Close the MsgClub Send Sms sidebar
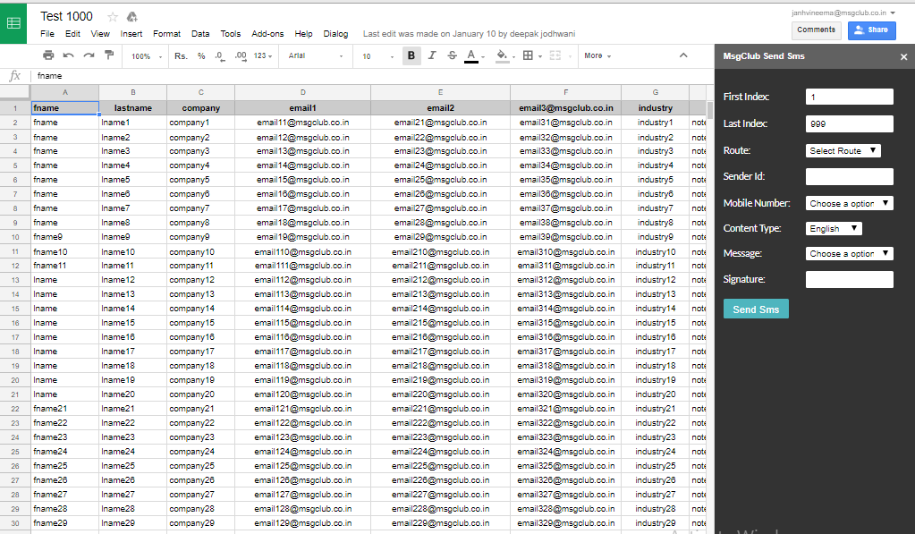The height and width of the screenshot is (534, 915). click(x=904, y=56)
